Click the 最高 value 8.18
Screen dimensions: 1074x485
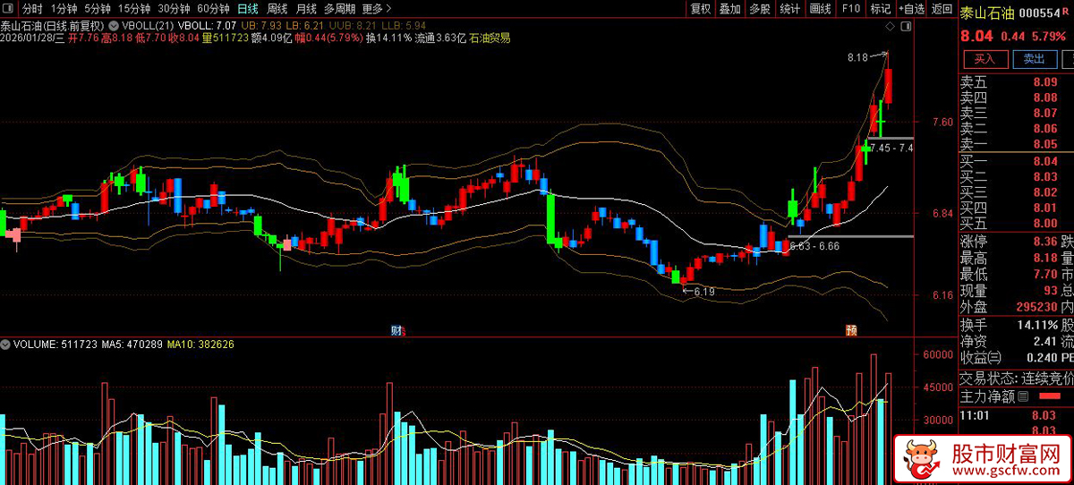pyautogui.click(x=1044, y=258)
